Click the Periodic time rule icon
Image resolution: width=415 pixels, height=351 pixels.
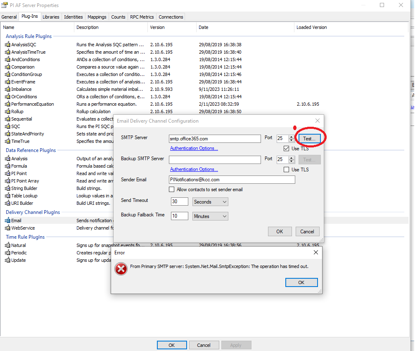(x=8, y=253)
